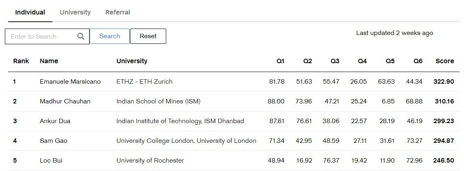
Task: Click the Score column header
Action: pos(445,61)
